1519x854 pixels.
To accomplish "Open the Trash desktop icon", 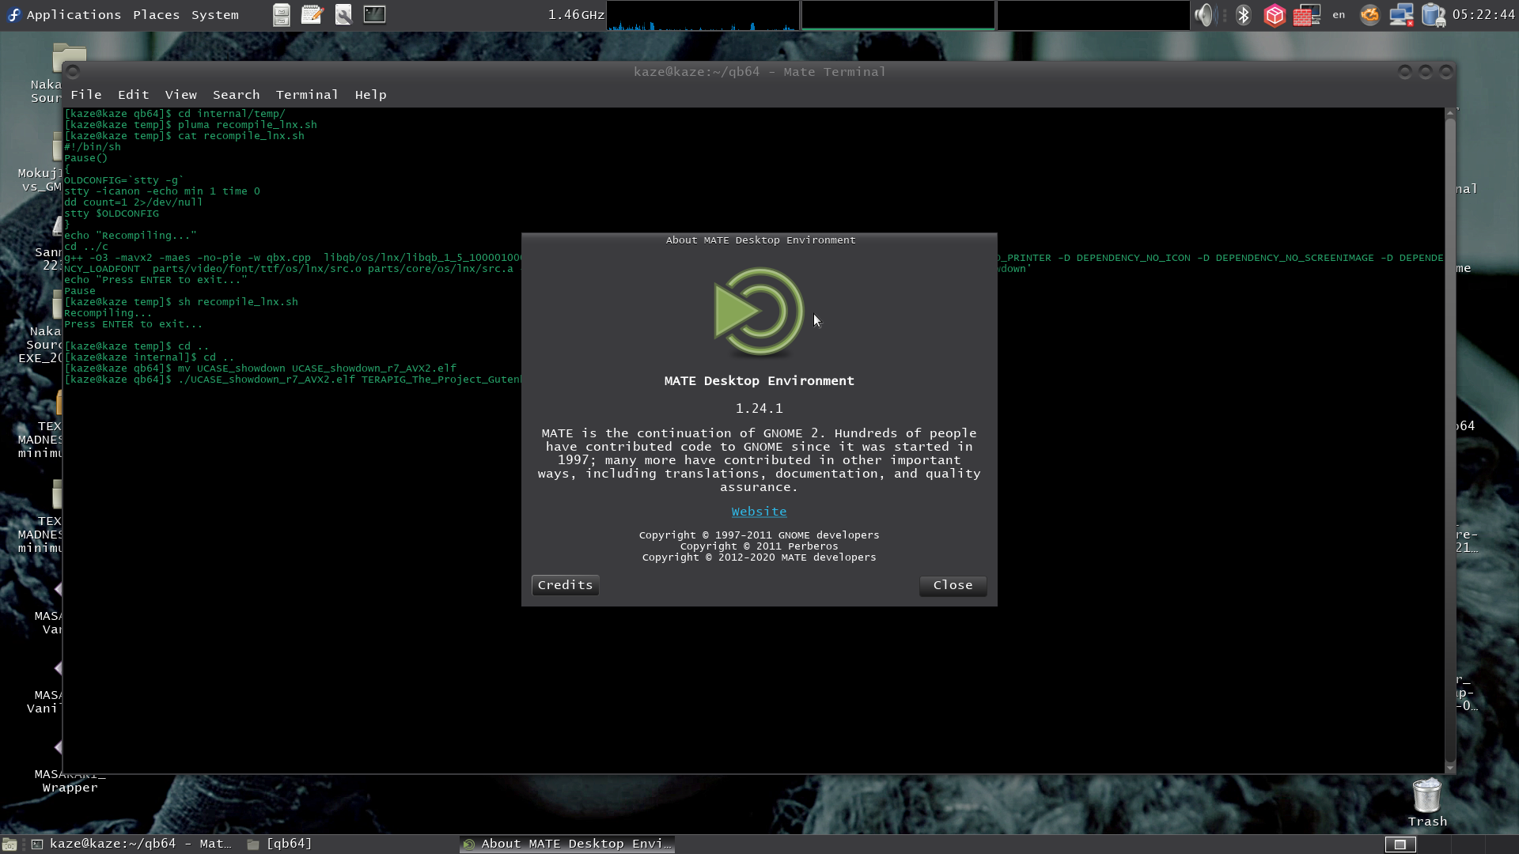I will (1427, 803).
